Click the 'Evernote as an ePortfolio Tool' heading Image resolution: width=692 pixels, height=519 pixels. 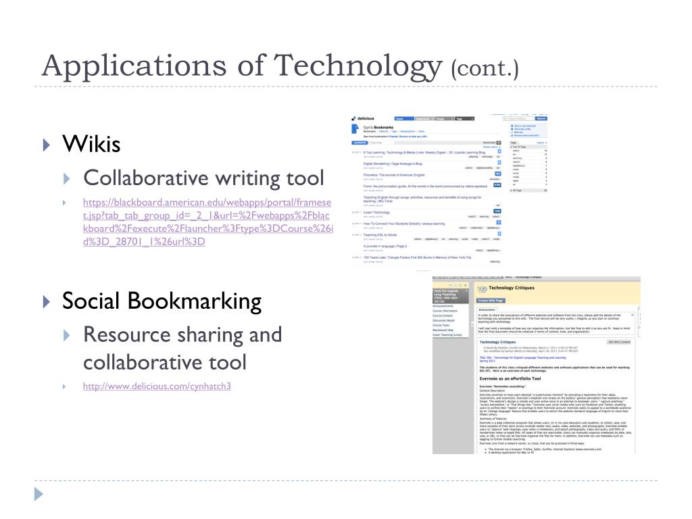click(510, 378)
